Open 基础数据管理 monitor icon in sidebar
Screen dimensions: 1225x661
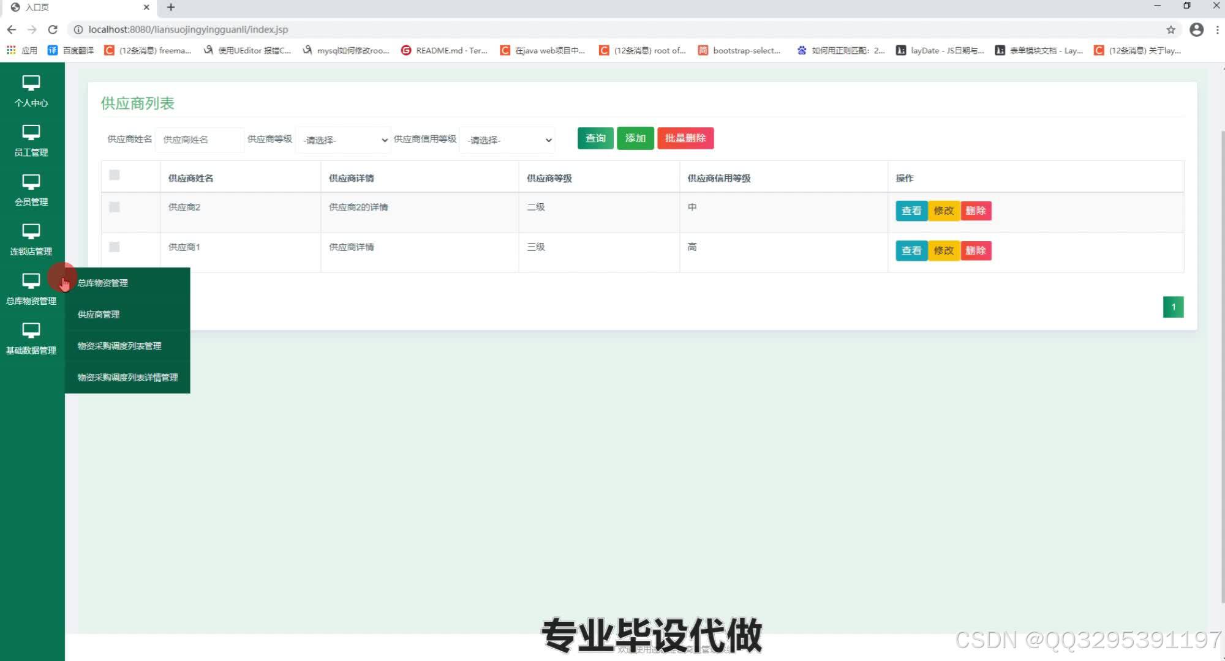coord(31,331)
